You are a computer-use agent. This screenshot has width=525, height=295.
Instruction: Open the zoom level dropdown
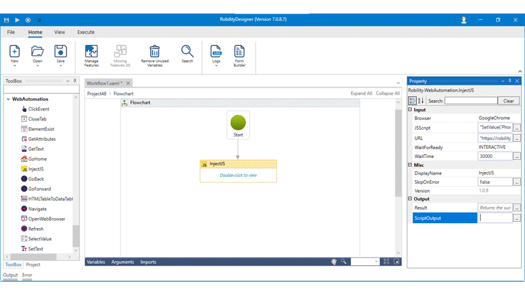(x=375, y=262)
